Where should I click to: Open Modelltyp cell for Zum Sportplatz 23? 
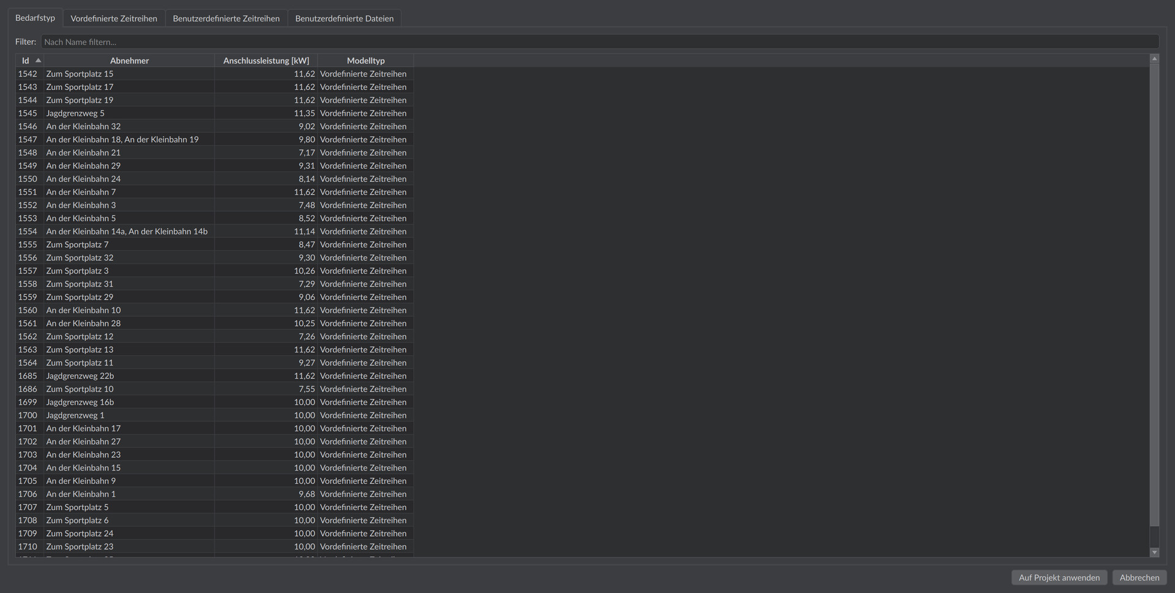coord(365,546)
